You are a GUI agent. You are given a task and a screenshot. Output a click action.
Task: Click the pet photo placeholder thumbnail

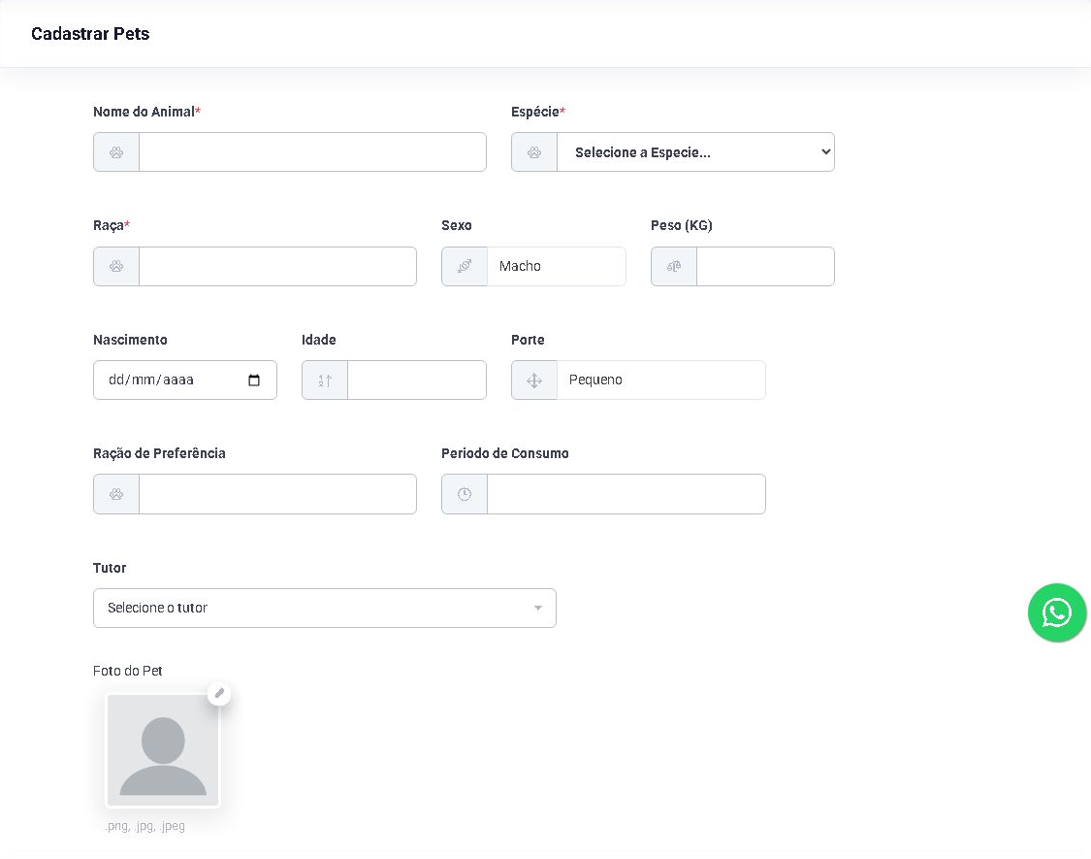click(x=163, y=750)
